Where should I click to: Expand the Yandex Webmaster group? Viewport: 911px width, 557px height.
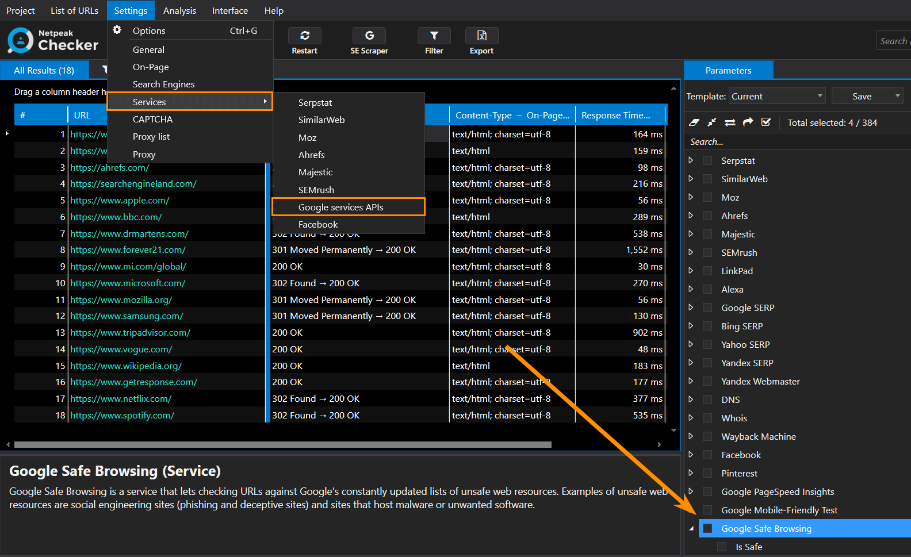point(691,381)
